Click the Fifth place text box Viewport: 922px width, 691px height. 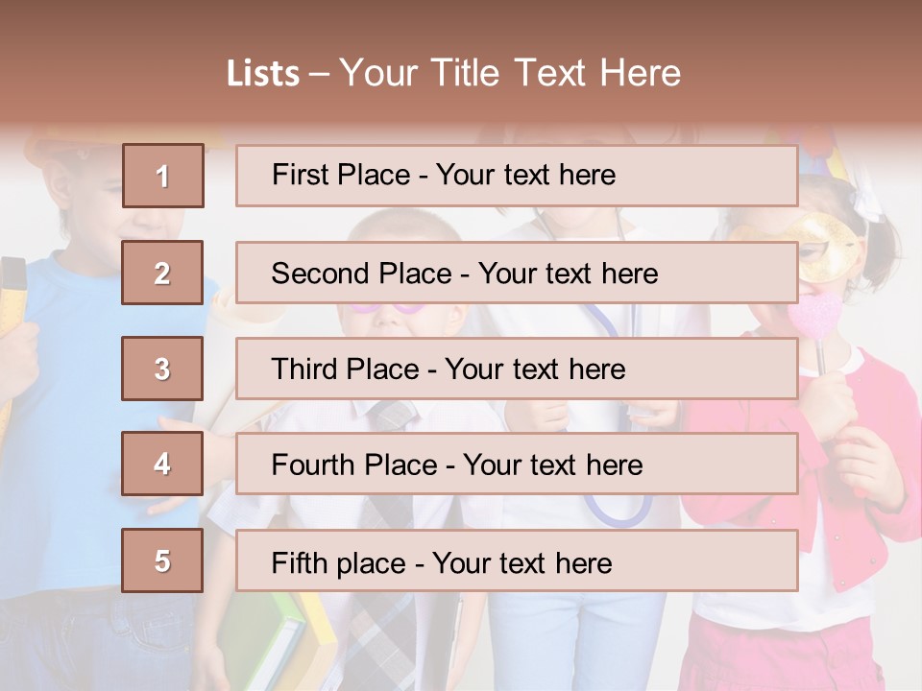tap(517, 560)
